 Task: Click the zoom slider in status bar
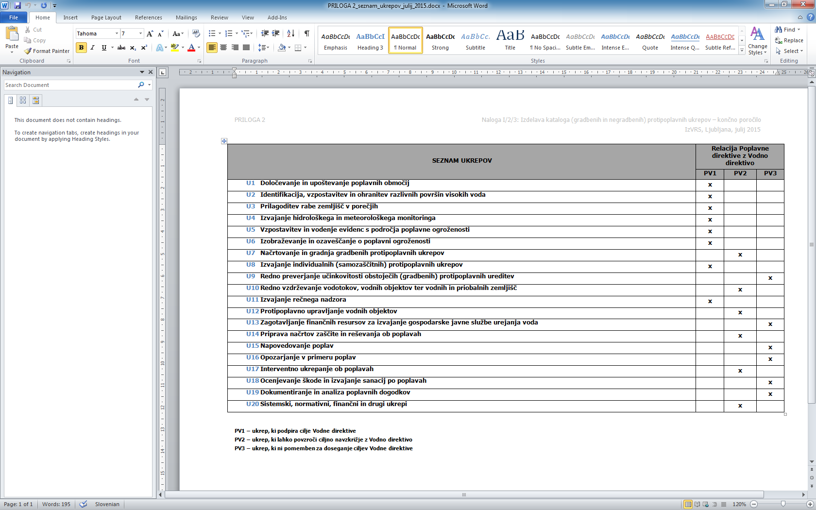click(782, 504)
